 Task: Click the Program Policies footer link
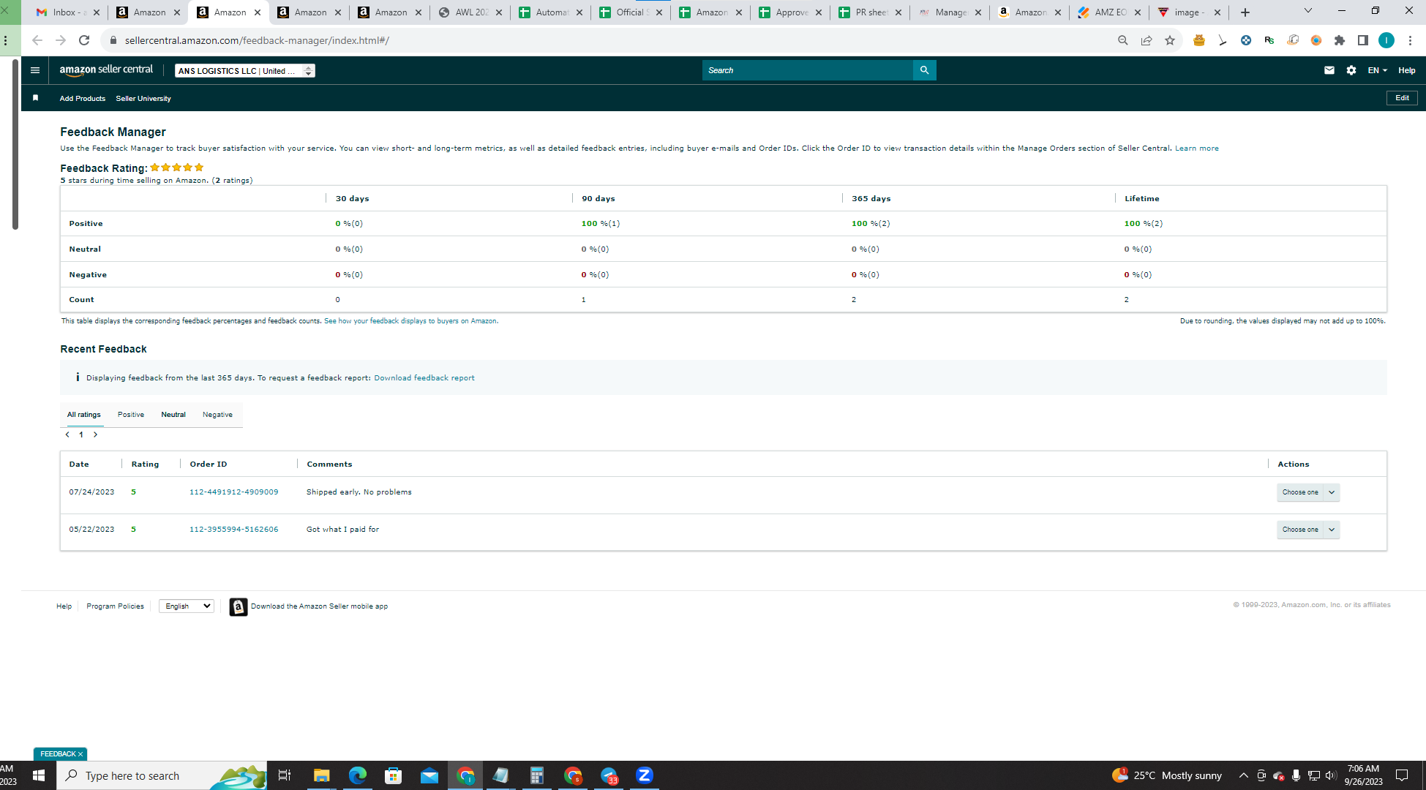116,606
